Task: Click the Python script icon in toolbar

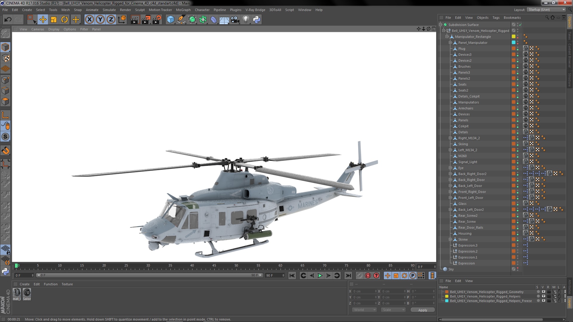Action: 257,20
